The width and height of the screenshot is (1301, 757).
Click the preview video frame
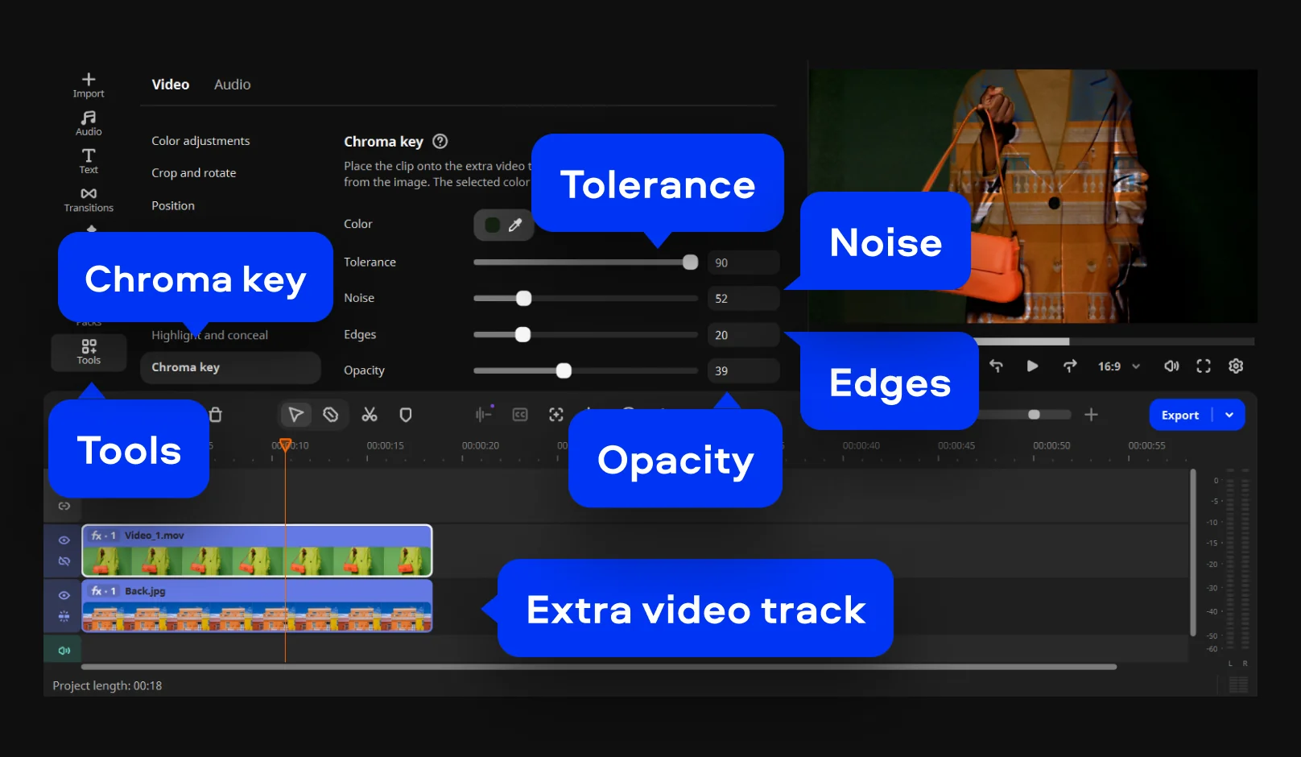click(1034, 196)
